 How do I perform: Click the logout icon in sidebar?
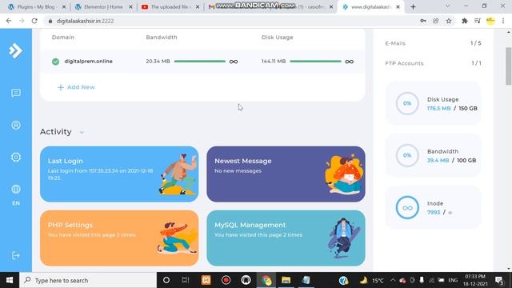[x=16, y=255]
